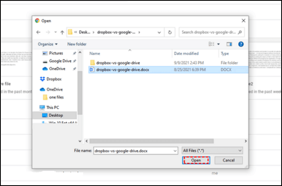Click date 9/9/2021 2:43 PM cell

pos(189,63)
